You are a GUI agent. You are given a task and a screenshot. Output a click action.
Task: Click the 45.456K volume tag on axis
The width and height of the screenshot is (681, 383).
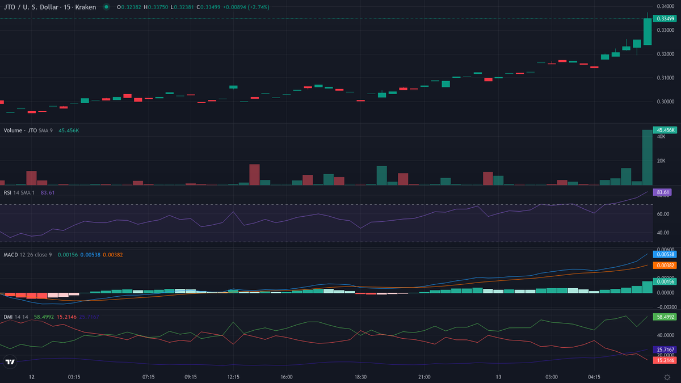(x=665, y=130)
